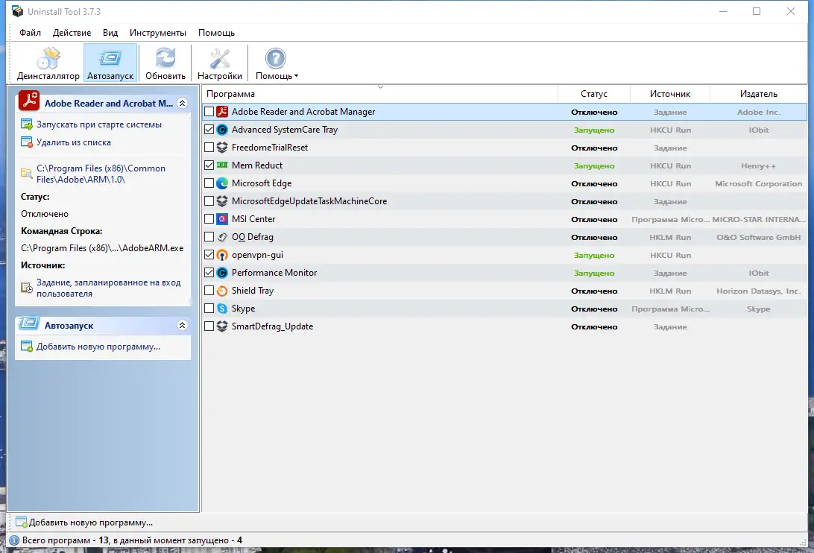Sort by the Статус column header
Viewport: 814px width, 553px height.
[x=594, y=94]
